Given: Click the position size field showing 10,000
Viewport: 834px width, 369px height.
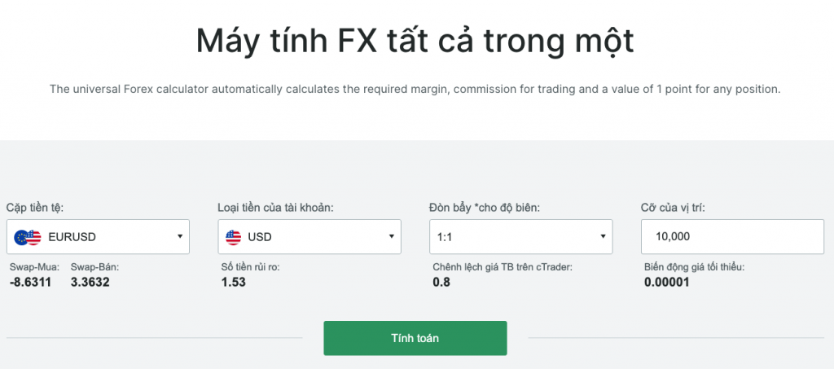Looking at the screenshot, I should [x=733, y=237].
